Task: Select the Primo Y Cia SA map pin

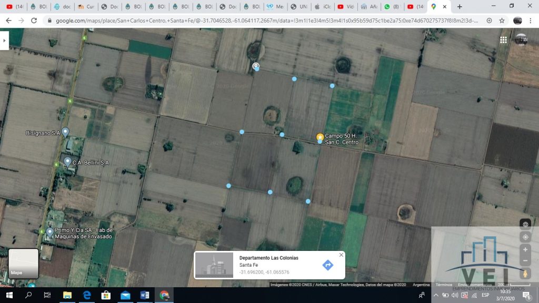Action: coord(50,233)
